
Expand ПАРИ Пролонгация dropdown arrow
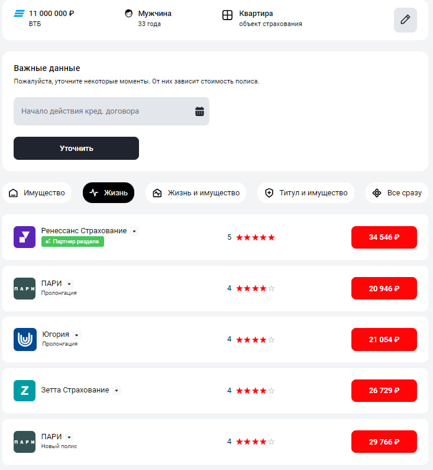tap(69, 284)
